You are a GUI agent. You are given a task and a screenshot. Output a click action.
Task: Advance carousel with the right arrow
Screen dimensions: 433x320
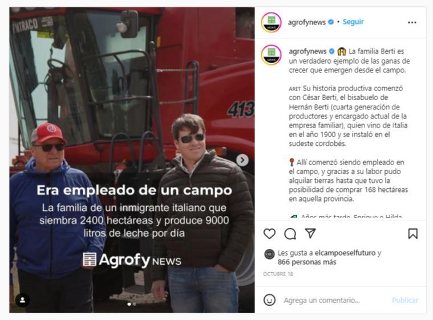click(x=242, y=160)
